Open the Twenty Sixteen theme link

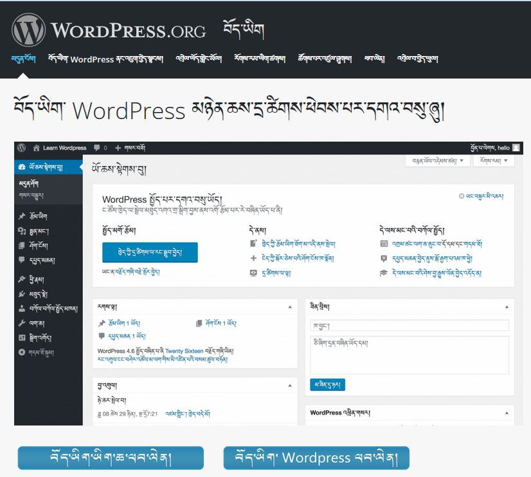coord(184,351)
